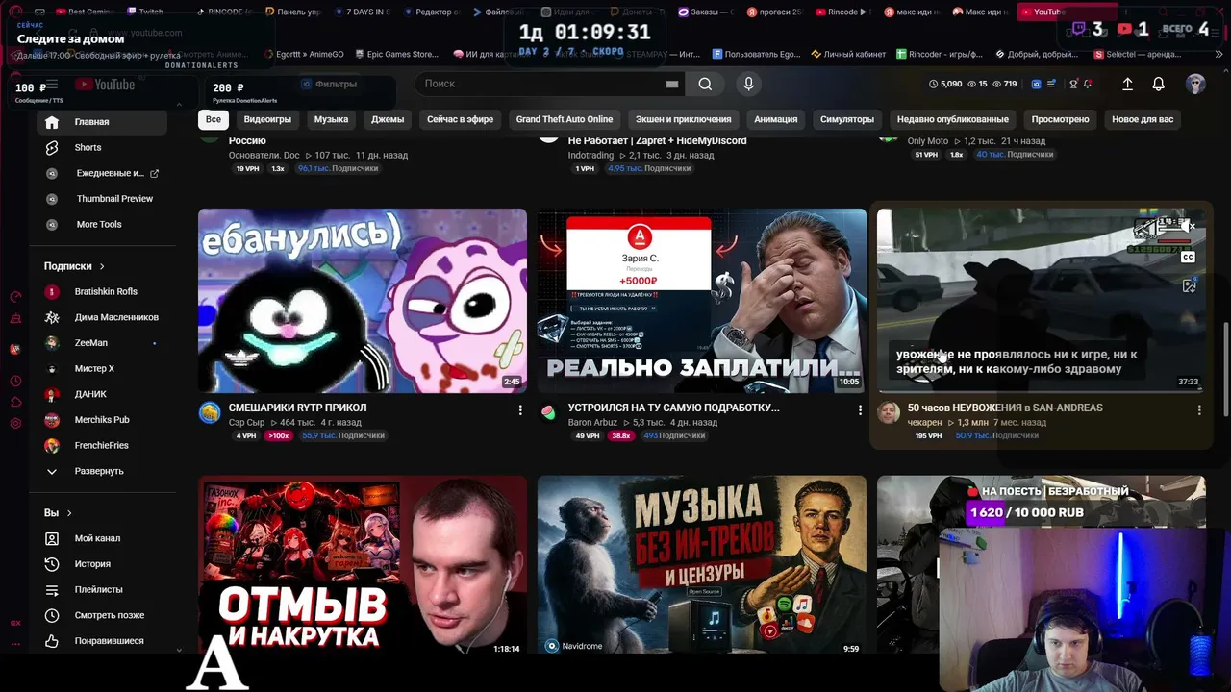This screenshot has width=1231, height=692.
Task: Click the YouTube logo in the header
Action: [x=105, y=85]
